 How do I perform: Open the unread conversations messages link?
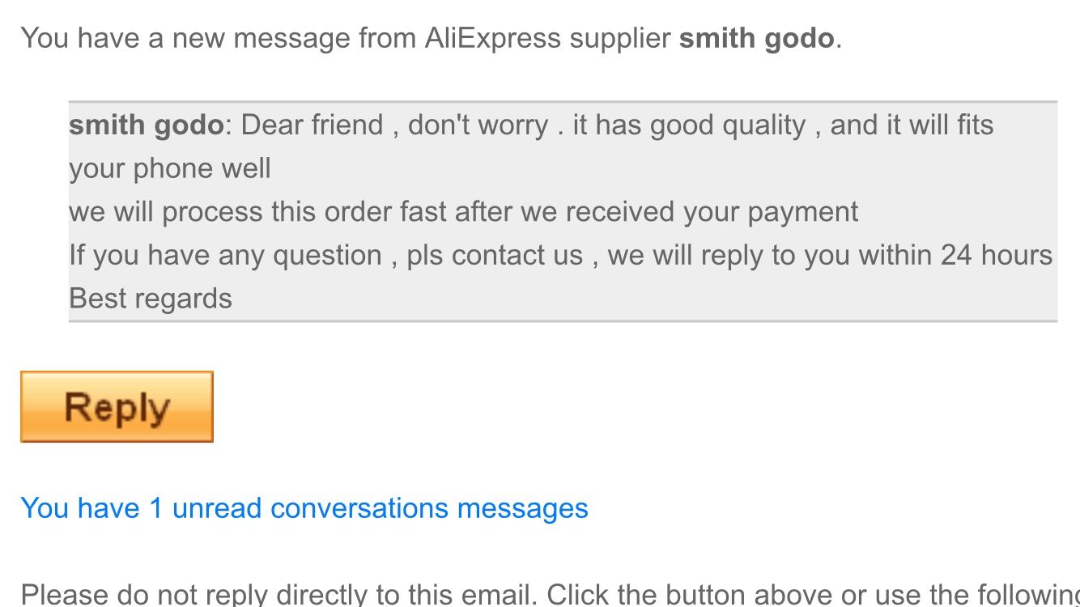304,508
